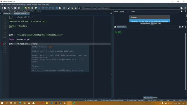Screen dimensions: 187x105
Task: Run the file with green play button
Action: click(22, 8)
